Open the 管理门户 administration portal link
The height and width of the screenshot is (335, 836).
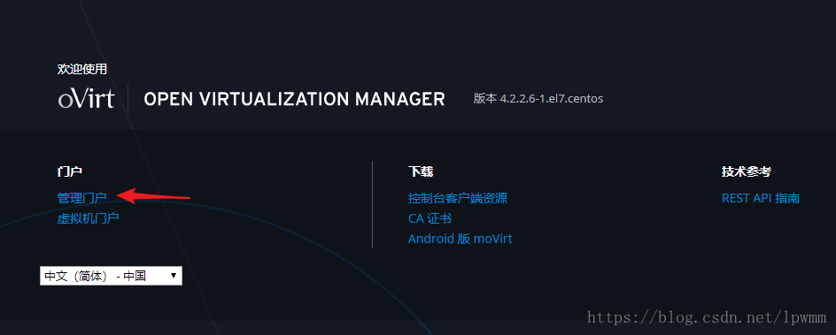pyautogui.click(x=82, y=198)
